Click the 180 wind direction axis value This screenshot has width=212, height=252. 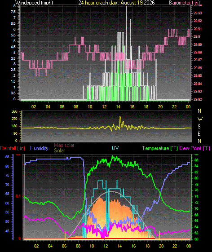[14, 126]
